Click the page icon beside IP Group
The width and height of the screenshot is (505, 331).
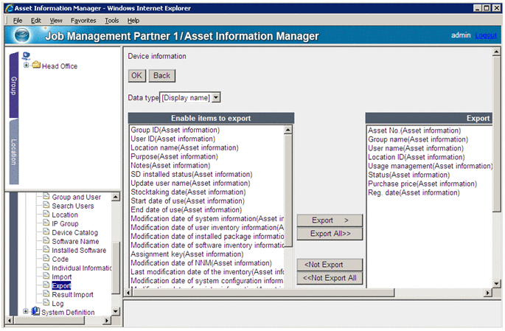click(46, 223)
